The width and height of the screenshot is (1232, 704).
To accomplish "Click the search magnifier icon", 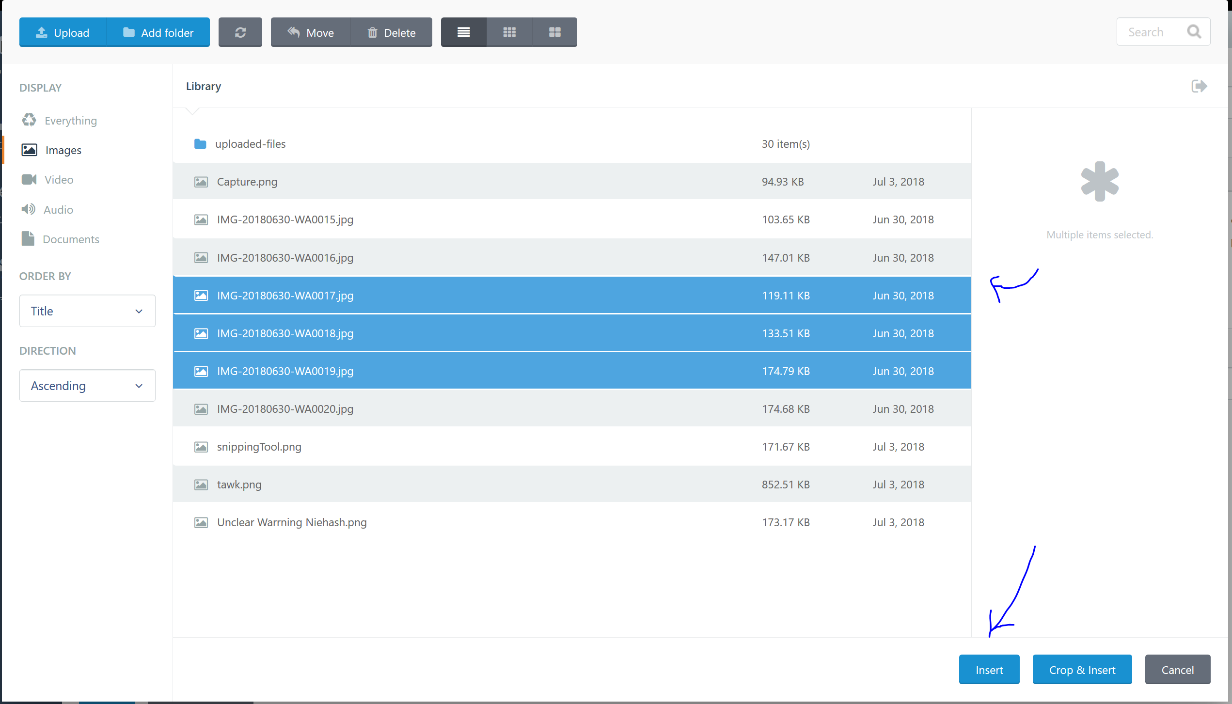I will [x=1194, y=32].
